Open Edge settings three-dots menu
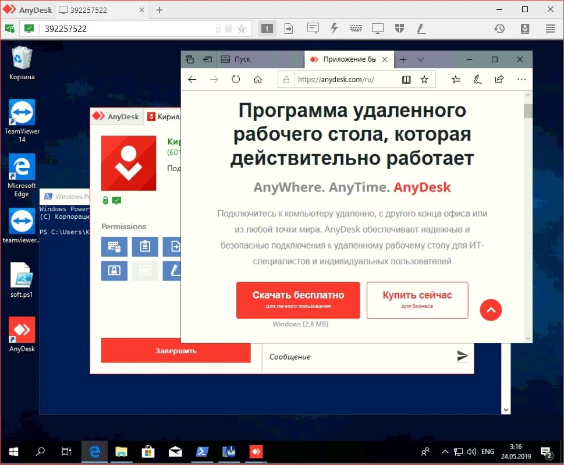The height and width of the screenshot is (465, 564). coord(521,79)
